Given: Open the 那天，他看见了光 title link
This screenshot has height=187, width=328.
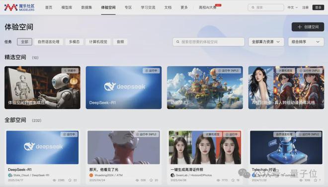Looking at the screenshot, I should click(104, 170).
